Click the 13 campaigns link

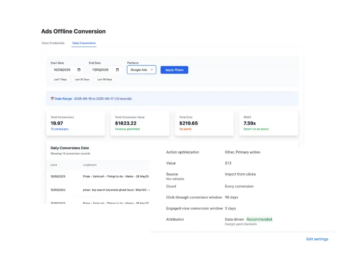(59, 129)
